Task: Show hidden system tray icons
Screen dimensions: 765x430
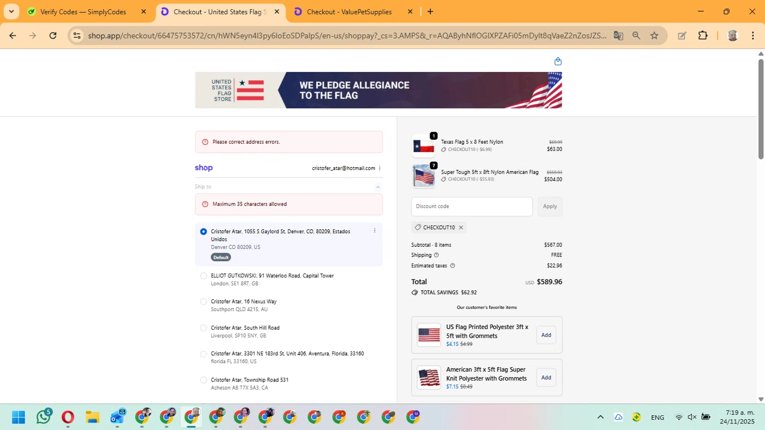Action: click(600, 417)
